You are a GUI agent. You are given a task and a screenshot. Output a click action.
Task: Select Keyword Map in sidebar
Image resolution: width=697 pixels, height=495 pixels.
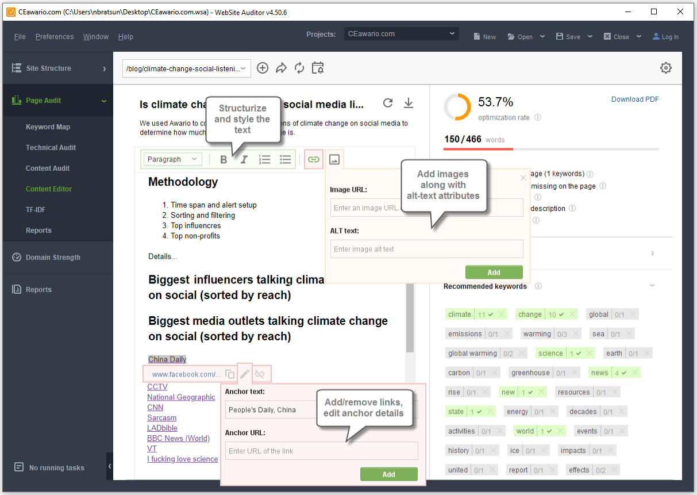click(x=48, y=127)
